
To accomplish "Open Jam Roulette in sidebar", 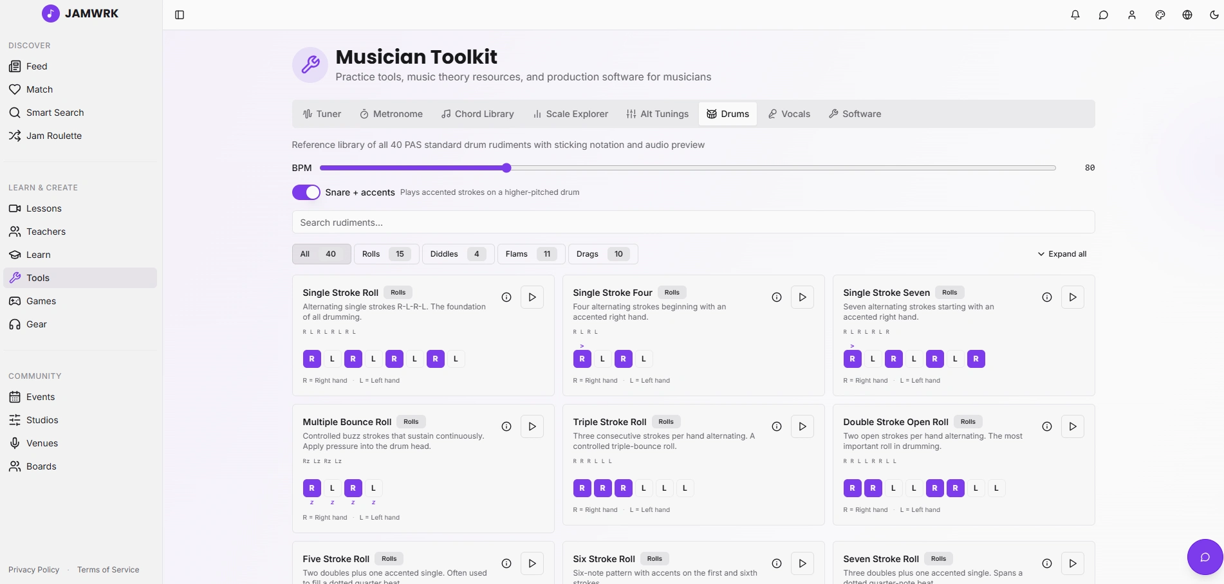I will tap(80, 136).
